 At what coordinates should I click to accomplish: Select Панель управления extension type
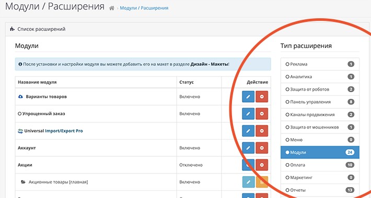point(320,102)
